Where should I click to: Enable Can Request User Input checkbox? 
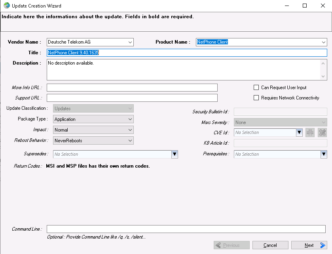(x=256, y=87)
